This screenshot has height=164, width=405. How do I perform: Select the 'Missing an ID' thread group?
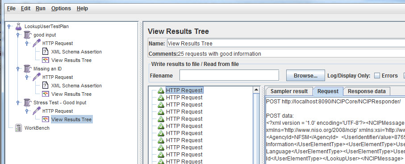pyautogui.click(x=47, y=69)
